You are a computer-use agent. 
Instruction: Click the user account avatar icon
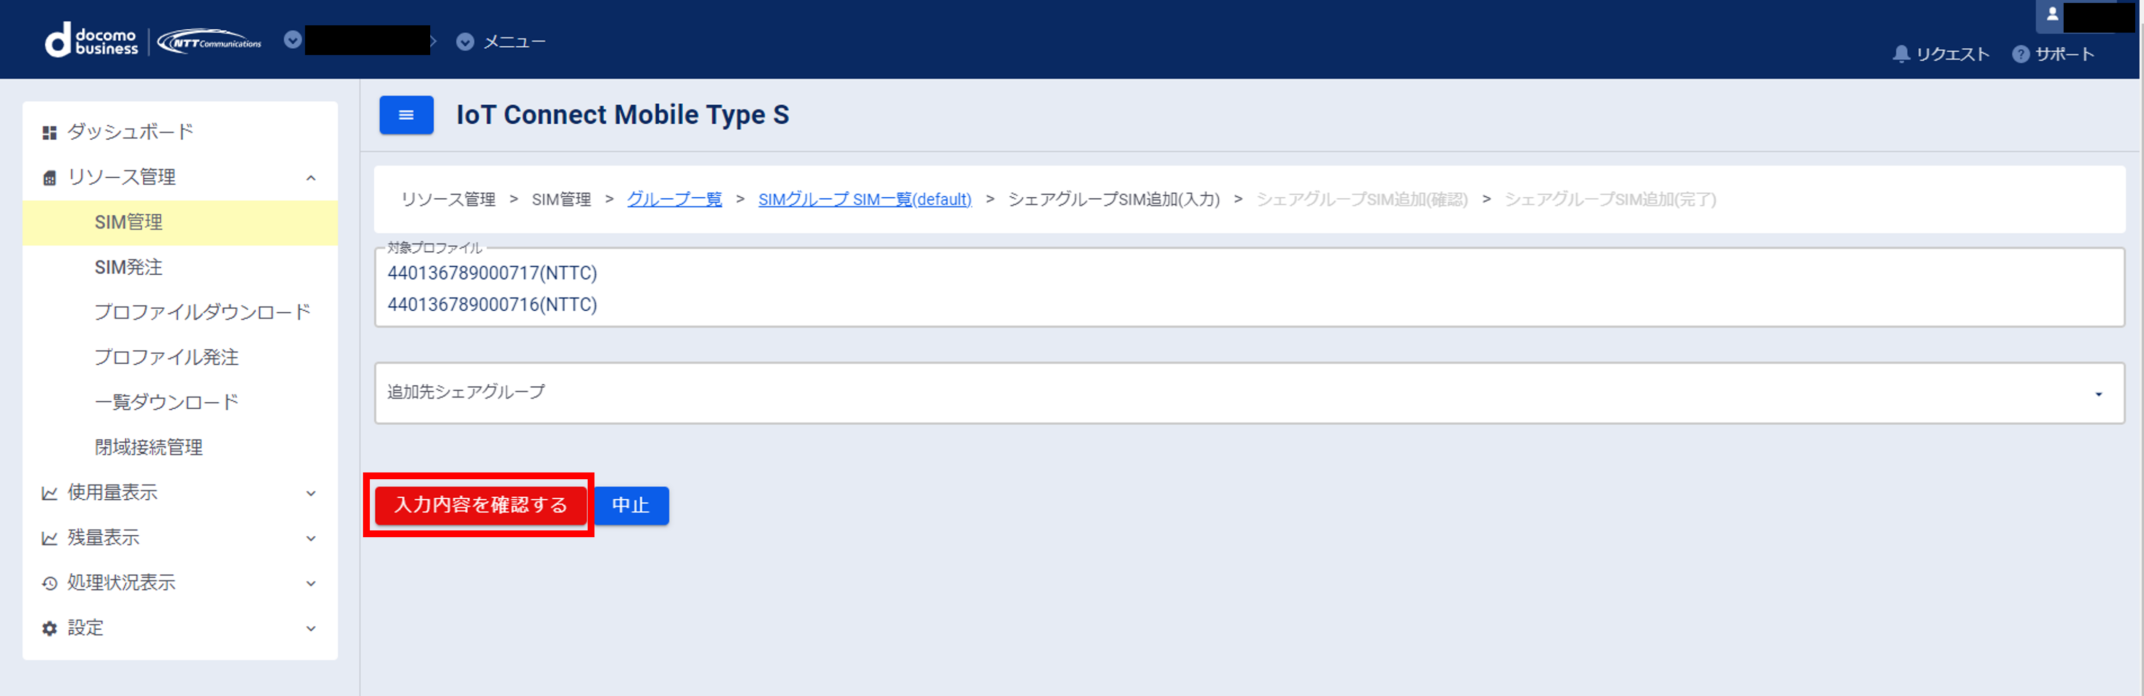(x=2051, y=14)
